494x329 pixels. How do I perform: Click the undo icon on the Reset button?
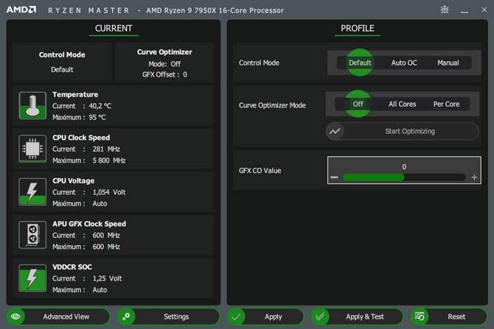pos(420,316)
